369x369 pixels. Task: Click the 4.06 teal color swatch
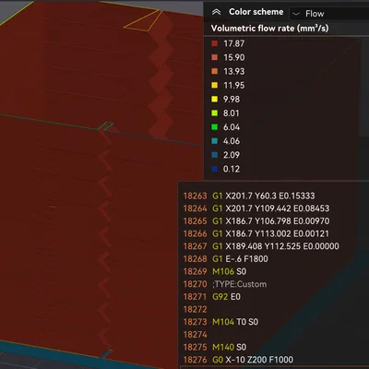coord(215,141)
